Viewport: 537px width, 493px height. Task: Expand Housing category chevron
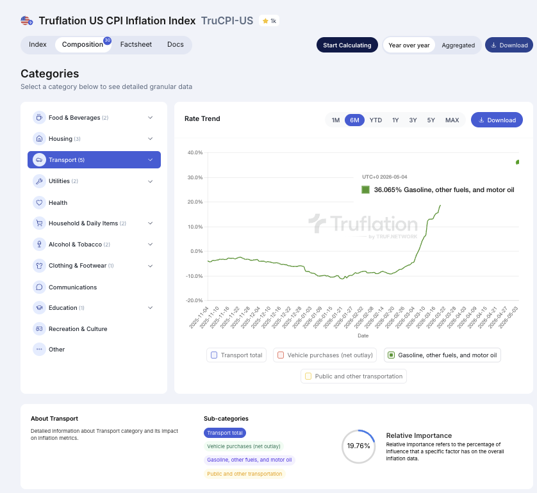click(x=151, y=139)
